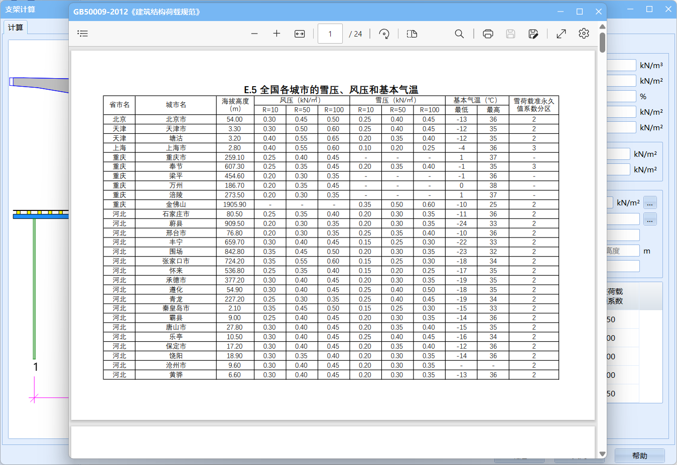Click the second browse ellipsis button
The height and width of the screenshot is (465, 677).
point(650,219)
